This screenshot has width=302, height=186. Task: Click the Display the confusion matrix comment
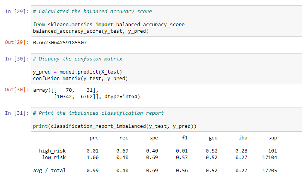[77, 59]
